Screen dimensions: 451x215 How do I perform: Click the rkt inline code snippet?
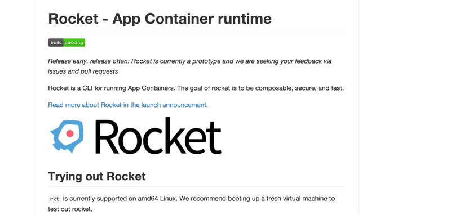point(54,199)
